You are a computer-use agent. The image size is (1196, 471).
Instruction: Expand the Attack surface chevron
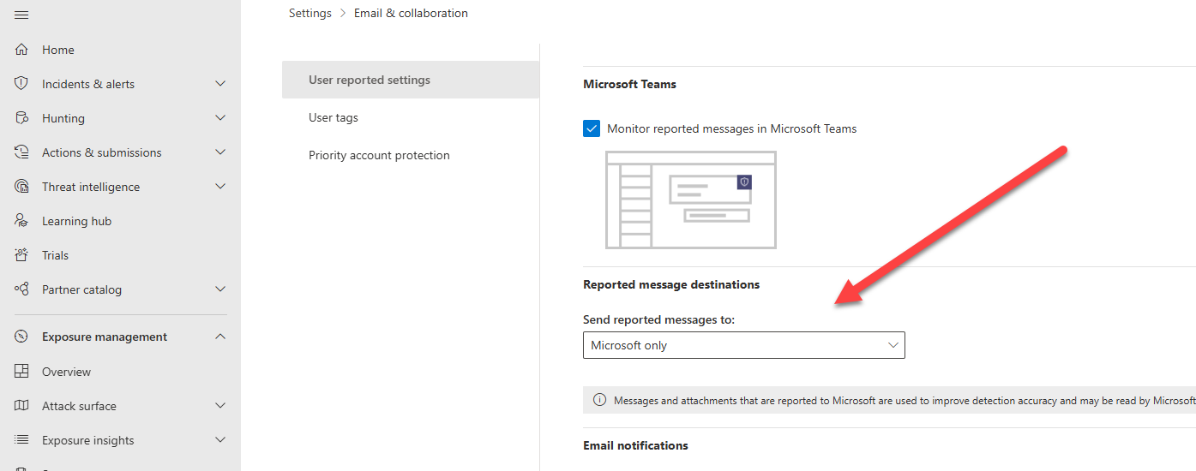pyautogui.click(x=220, y=406)
